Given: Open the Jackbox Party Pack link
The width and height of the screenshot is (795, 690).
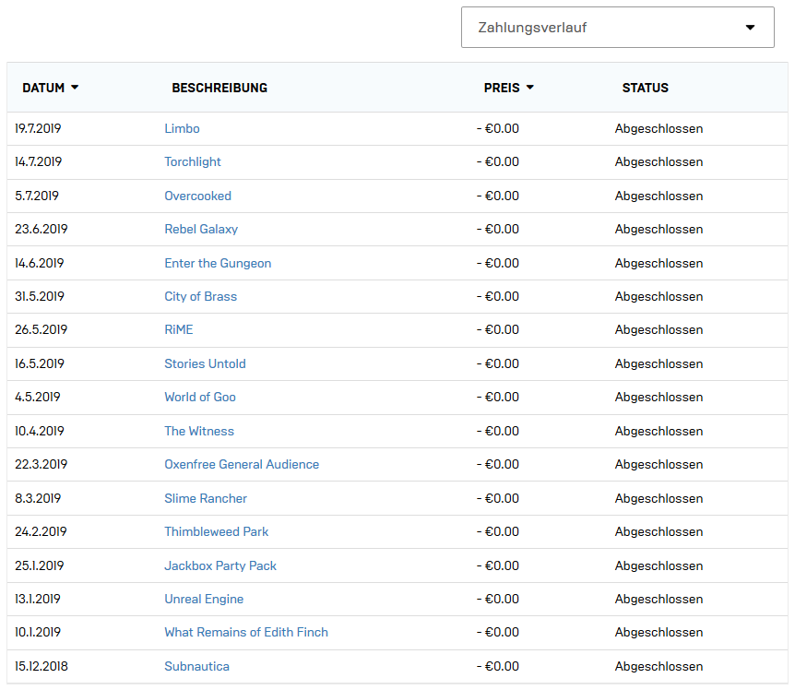Looking at the screenshot, I should tap(220, 565).
